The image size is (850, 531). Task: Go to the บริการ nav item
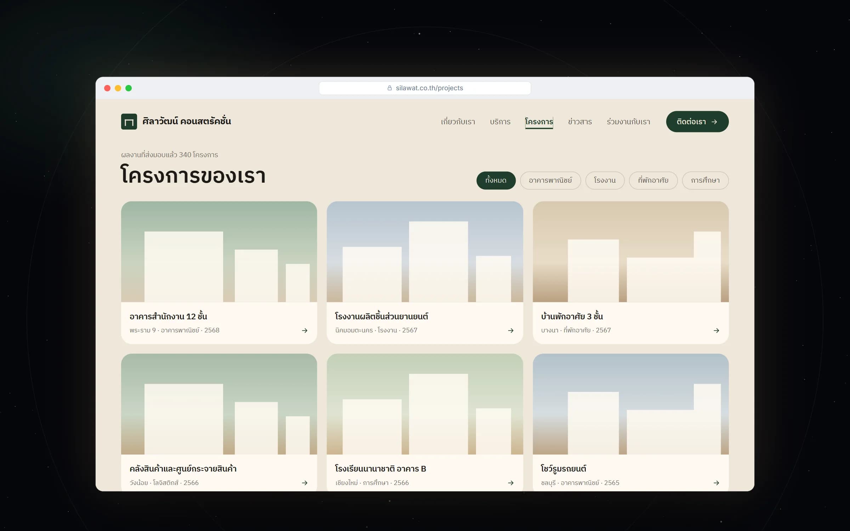click(x=500, y=122)
